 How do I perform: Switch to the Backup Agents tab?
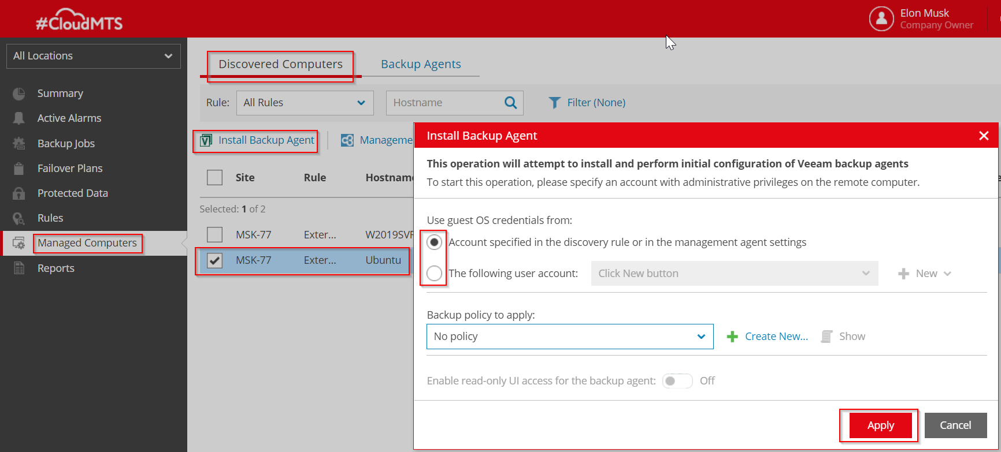coord(421,64)
